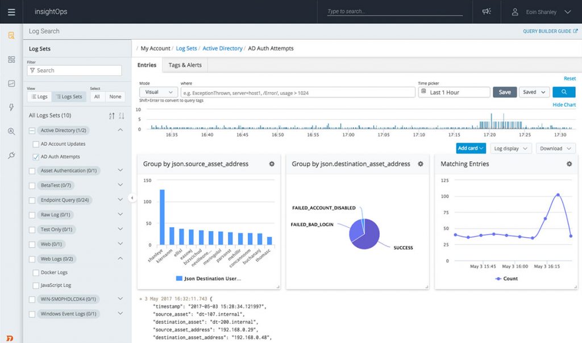Viewport: 582px width, 343px height.
Task: Save the current query
Action: point(505,92)
